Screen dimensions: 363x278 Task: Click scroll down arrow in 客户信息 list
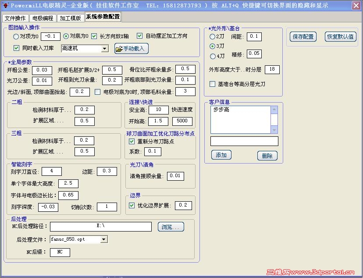274,130
